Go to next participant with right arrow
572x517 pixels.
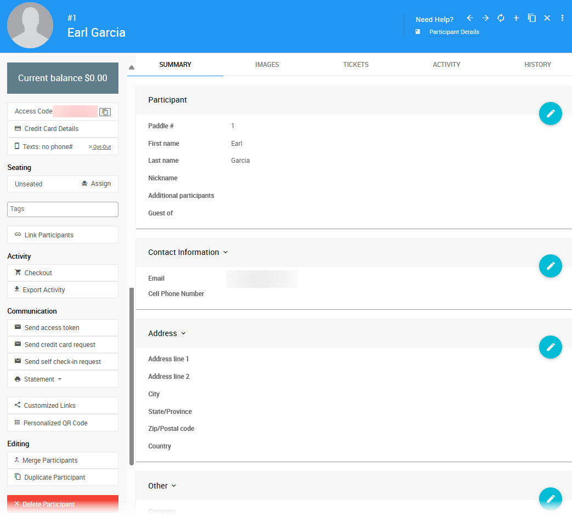(485, 18)
